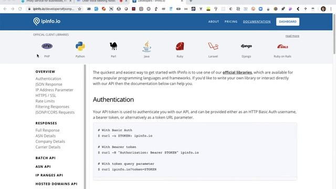Click the Django library logo

click(x=246, y=46)
